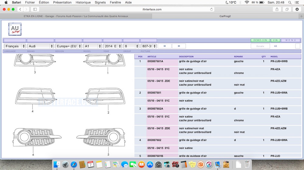Click the ifinterface.com address field

point(152,9)
